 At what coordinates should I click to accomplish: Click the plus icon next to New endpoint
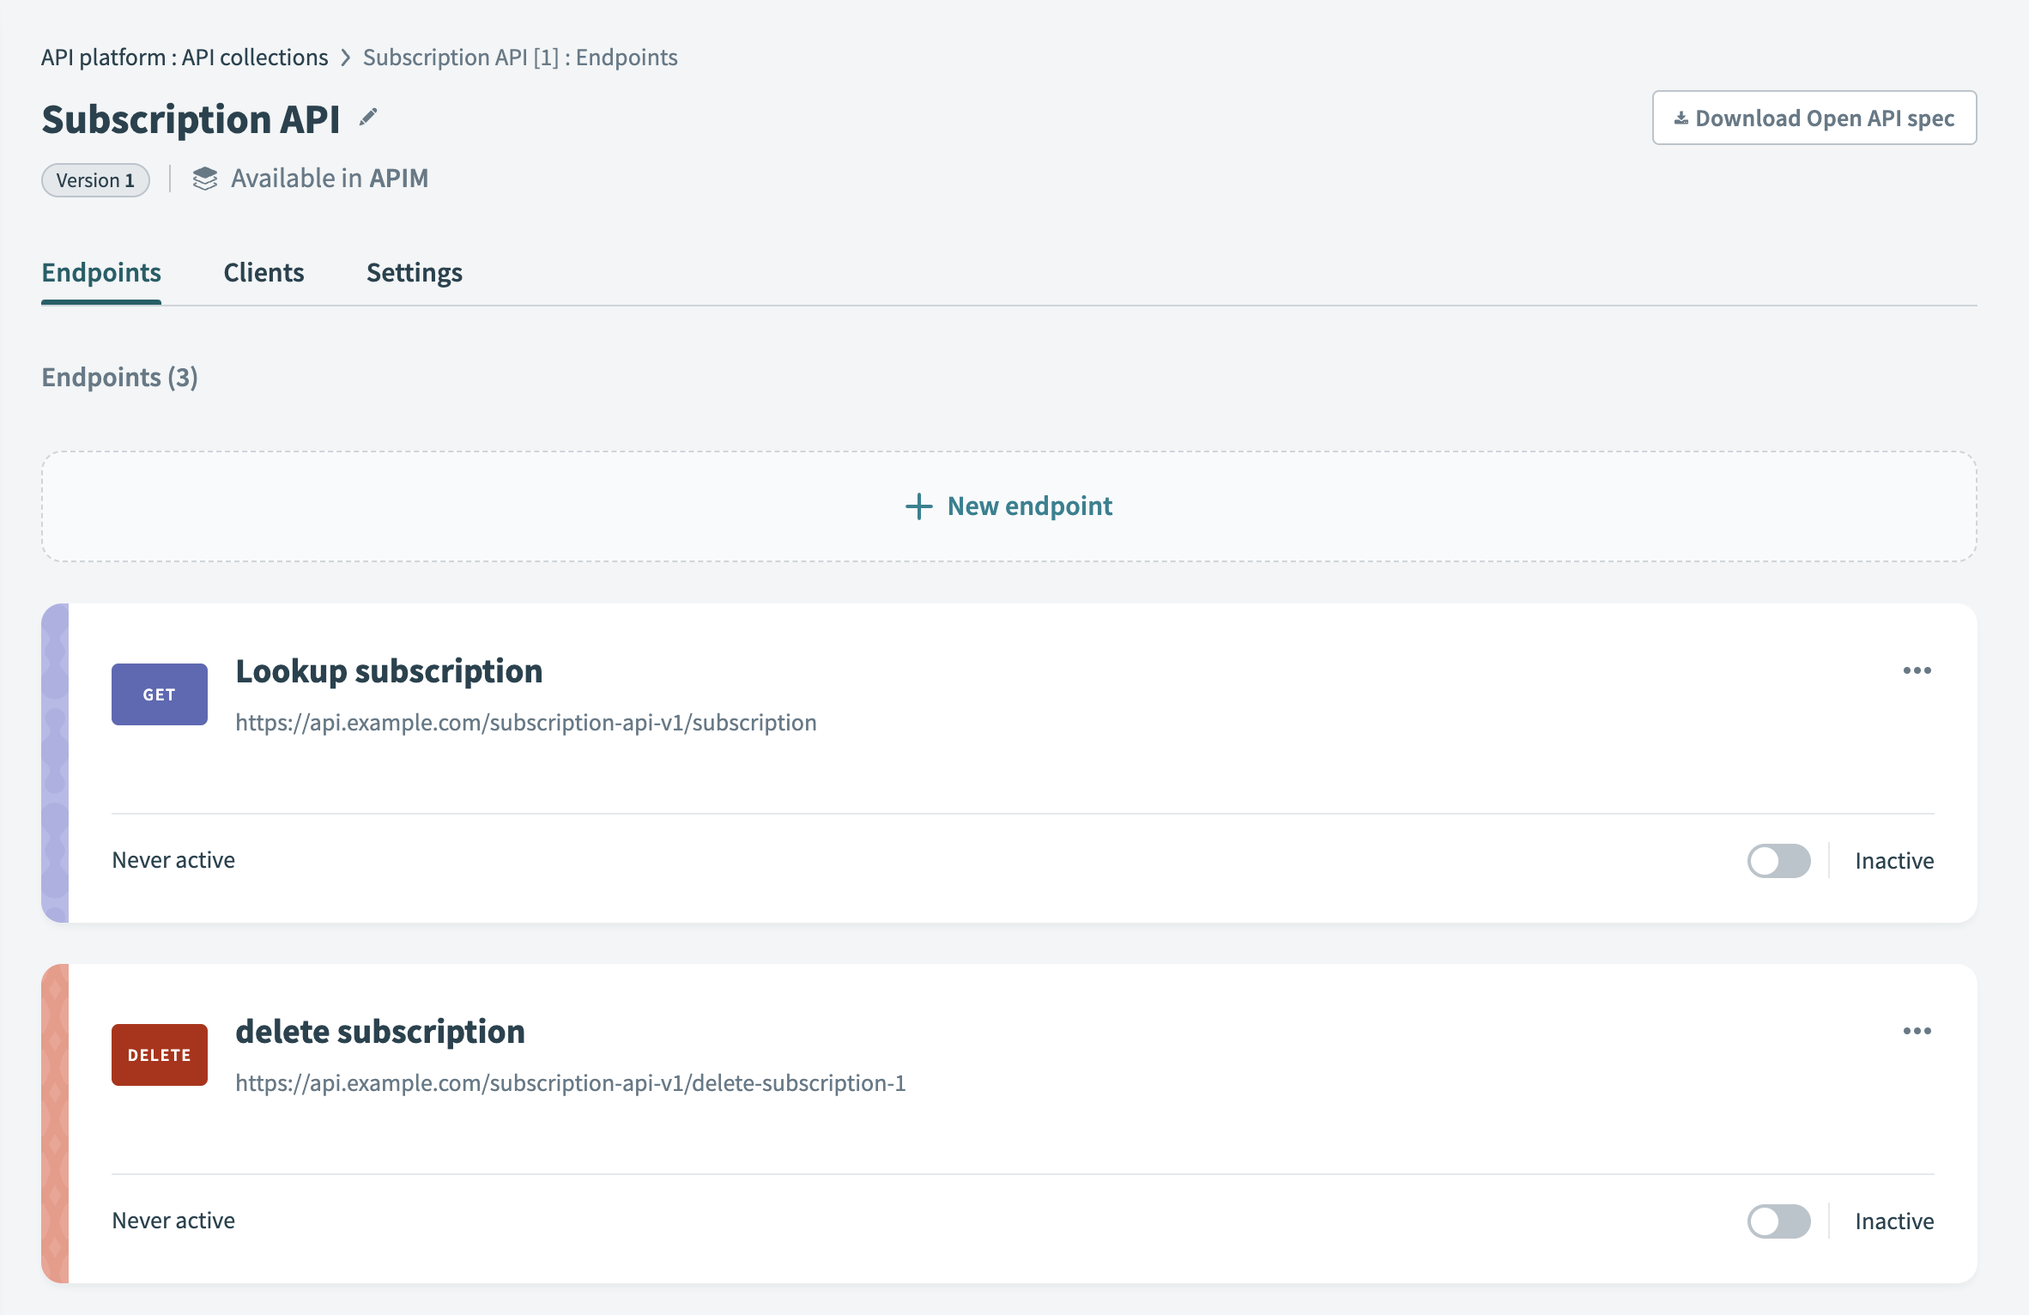click(918, 506)
